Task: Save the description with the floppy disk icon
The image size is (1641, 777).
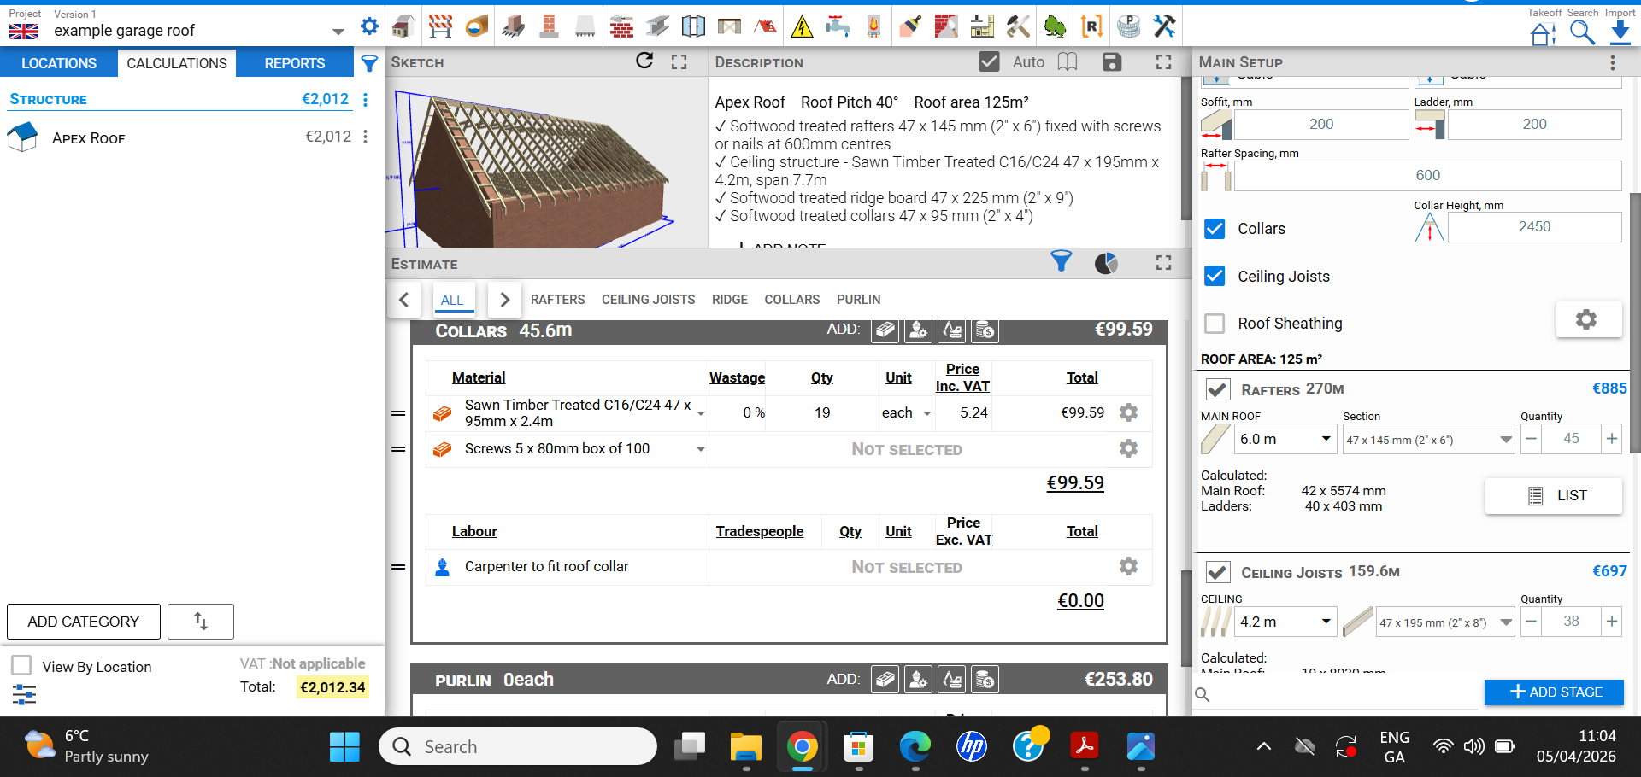Action: [1111, 61]
